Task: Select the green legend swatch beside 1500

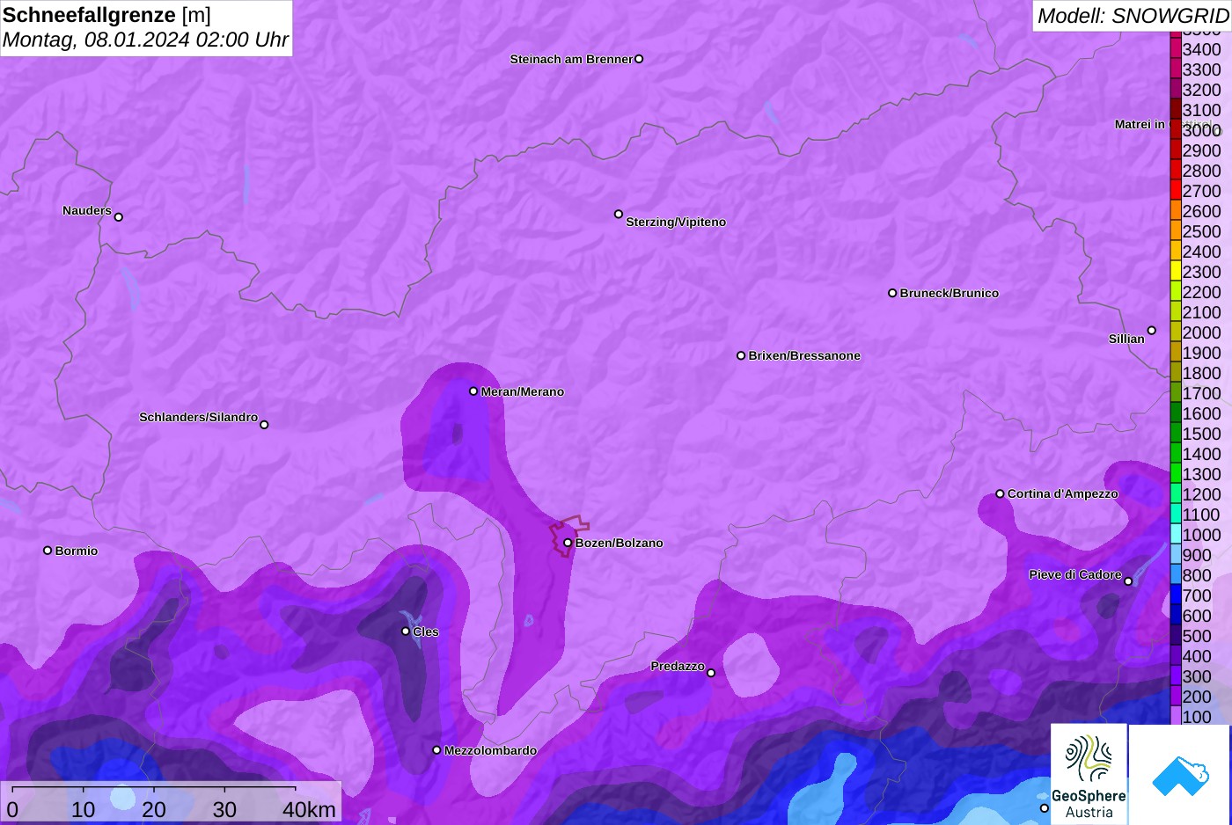Action: pyautogui.click(x=1176, y=433)
